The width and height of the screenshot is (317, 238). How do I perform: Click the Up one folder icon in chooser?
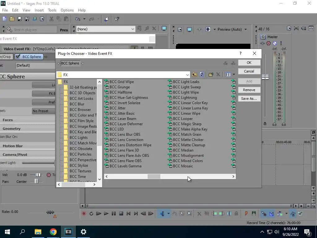coord(194,74)
